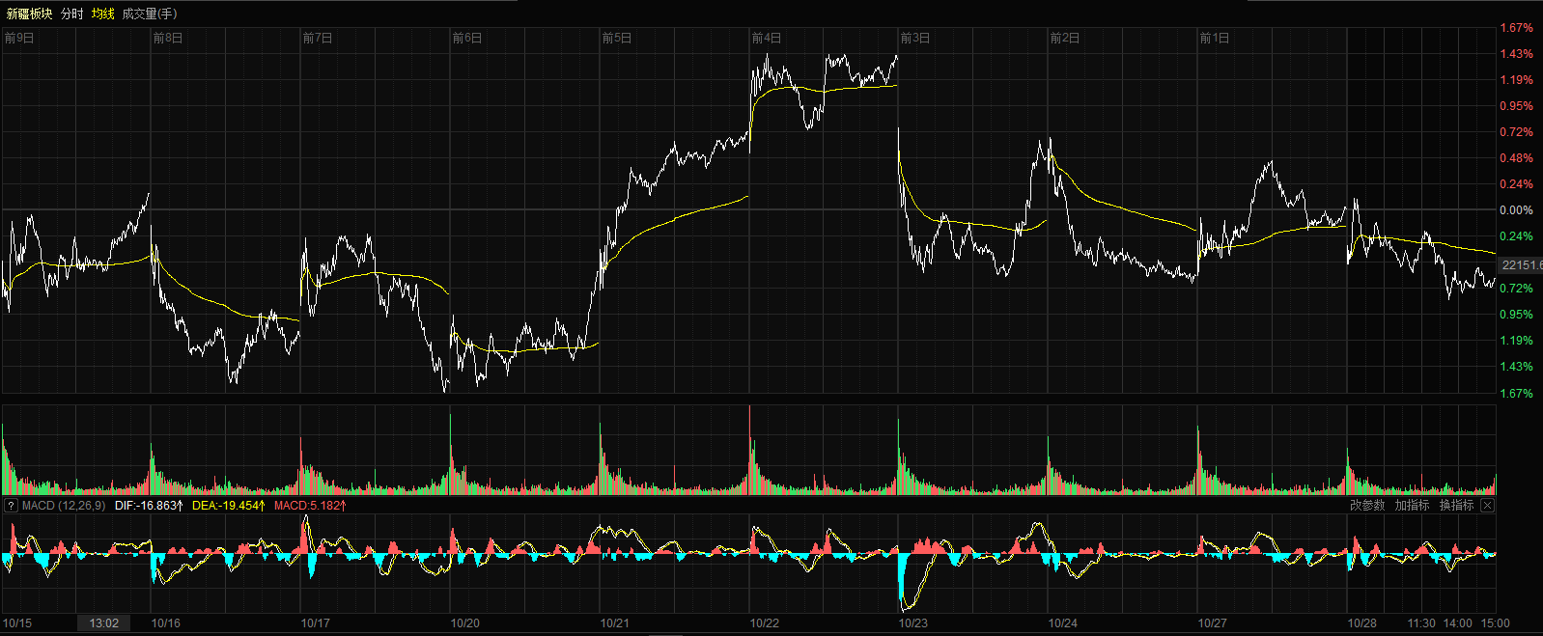Image resolution: width=1543 pixels, height=636 pixels.
Task: Click the 10/22 date on time axis
Action: (765, 623)
